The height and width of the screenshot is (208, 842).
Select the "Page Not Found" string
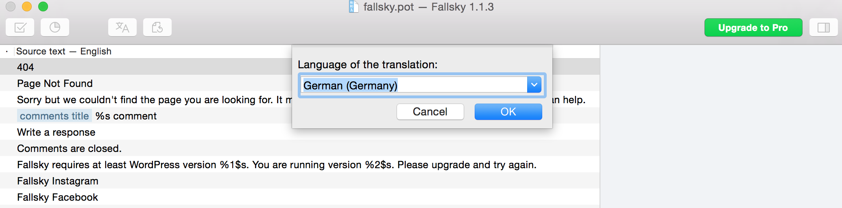click(55, 83)
